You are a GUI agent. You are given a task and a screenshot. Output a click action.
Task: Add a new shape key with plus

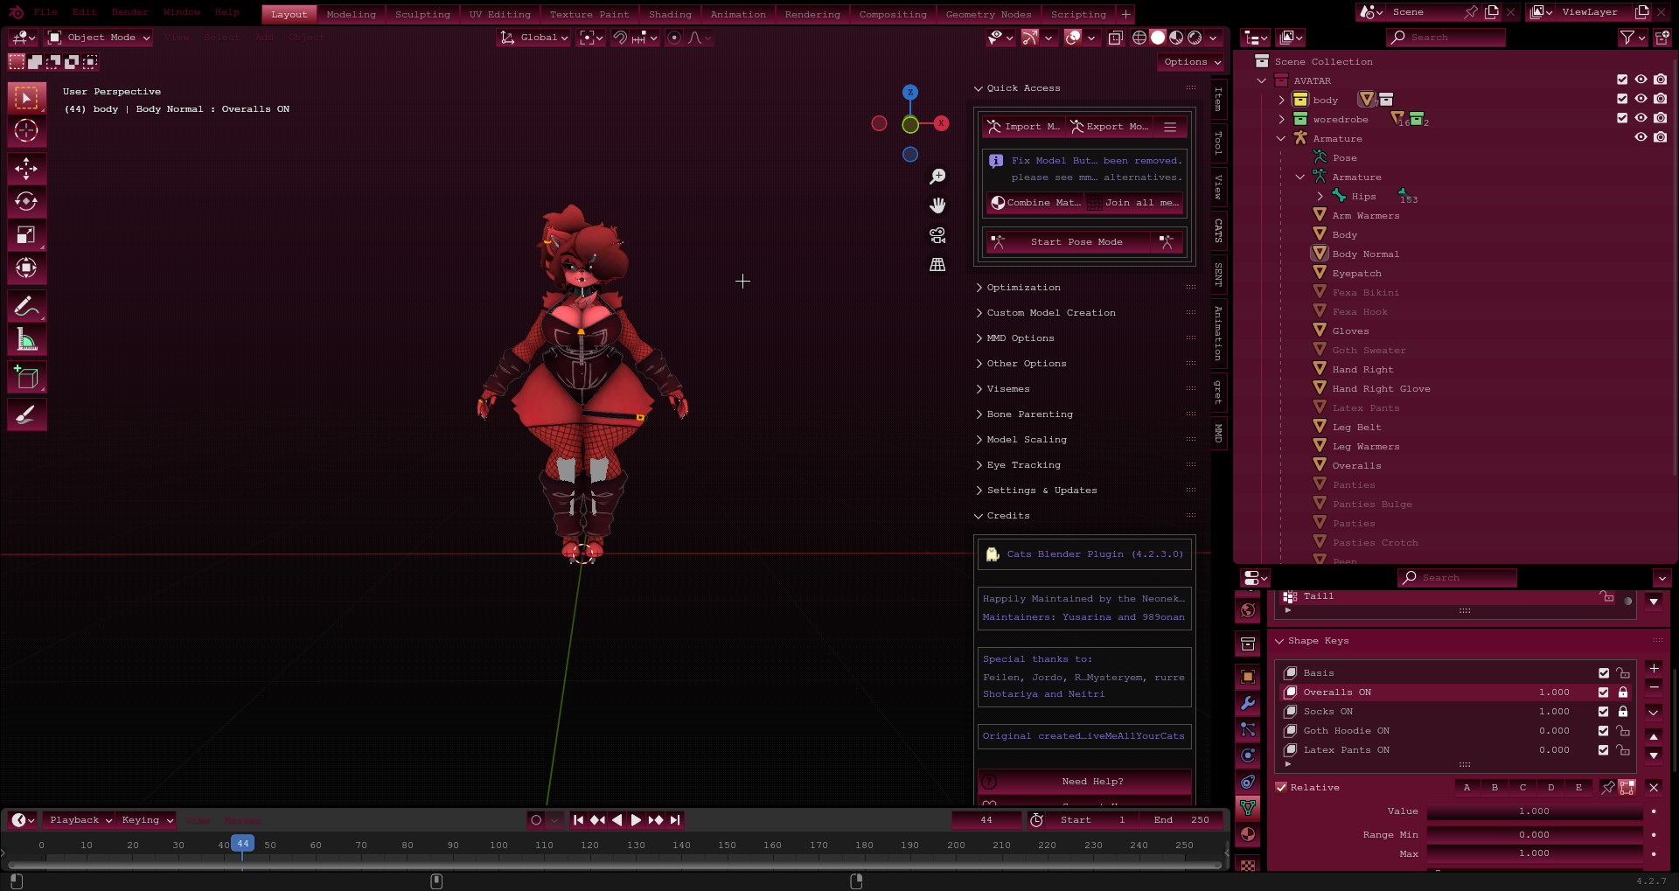point(1654,668)
